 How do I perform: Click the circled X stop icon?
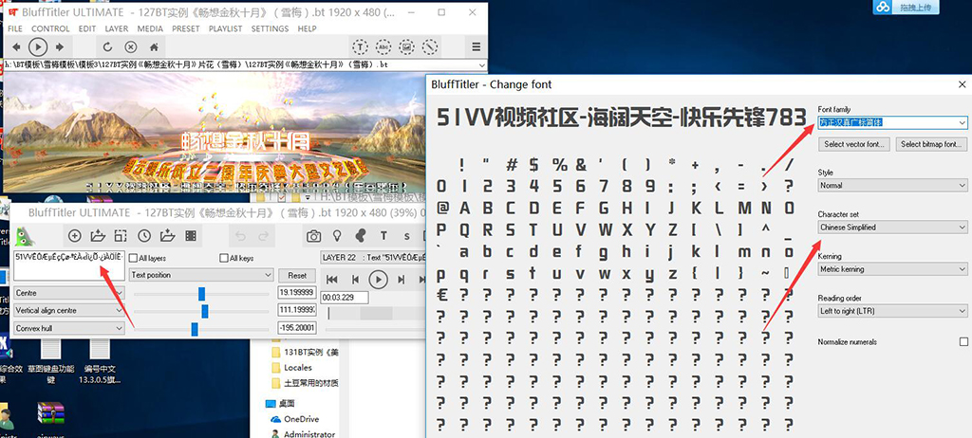(131, 47)
